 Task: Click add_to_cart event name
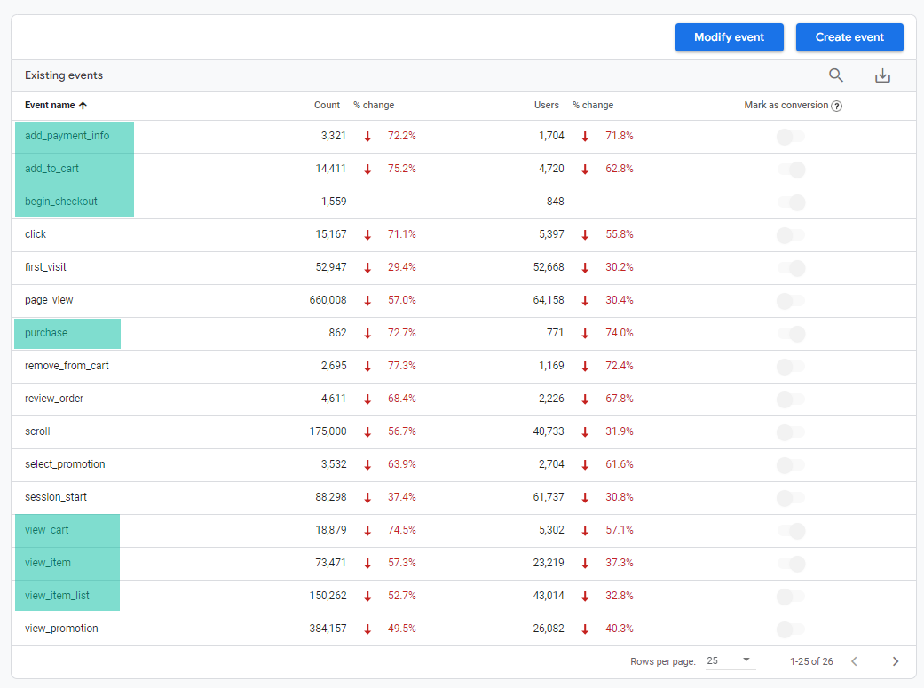[51, 169]
